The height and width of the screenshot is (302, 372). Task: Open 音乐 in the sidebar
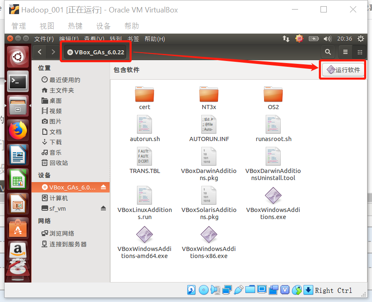pyautogui.click(x=51, y=152)
